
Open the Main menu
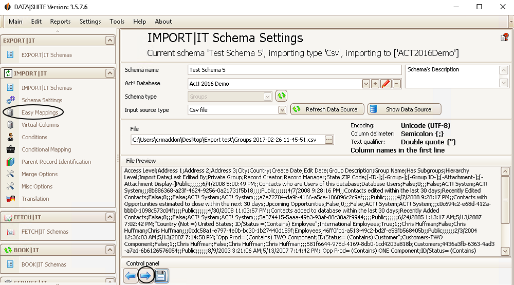(15, 21)
